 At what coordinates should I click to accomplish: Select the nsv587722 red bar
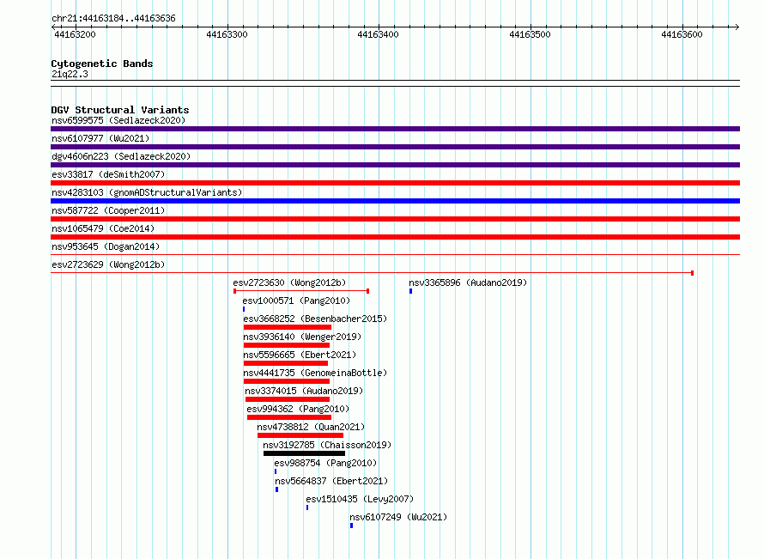[x=395, y=219]
